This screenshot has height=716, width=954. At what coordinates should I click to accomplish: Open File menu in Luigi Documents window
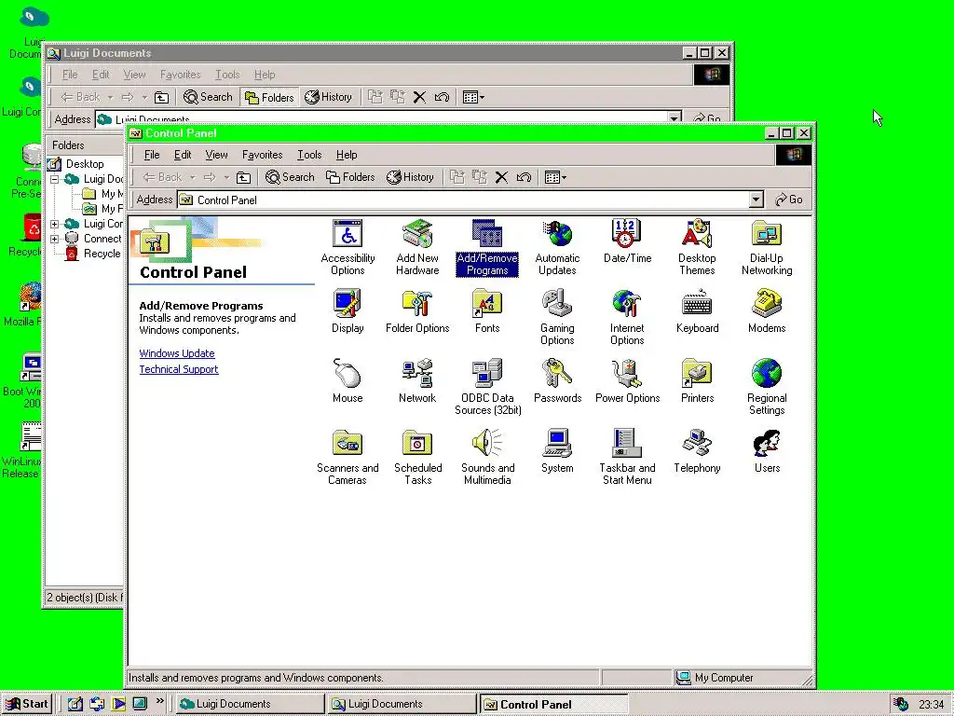(x=70, y=75)
